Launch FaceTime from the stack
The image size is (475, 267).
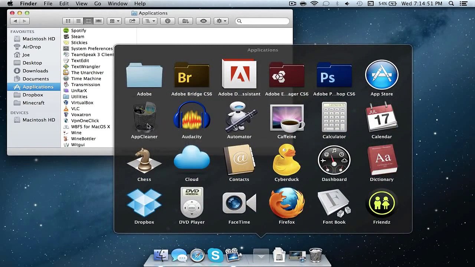239,203
